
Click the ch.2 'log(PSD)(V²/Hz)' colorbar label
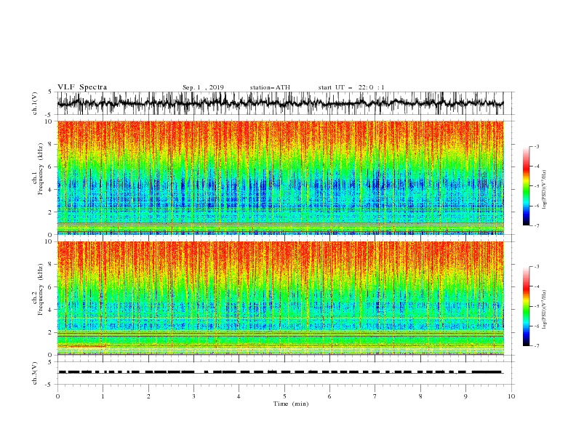(545, 310)
